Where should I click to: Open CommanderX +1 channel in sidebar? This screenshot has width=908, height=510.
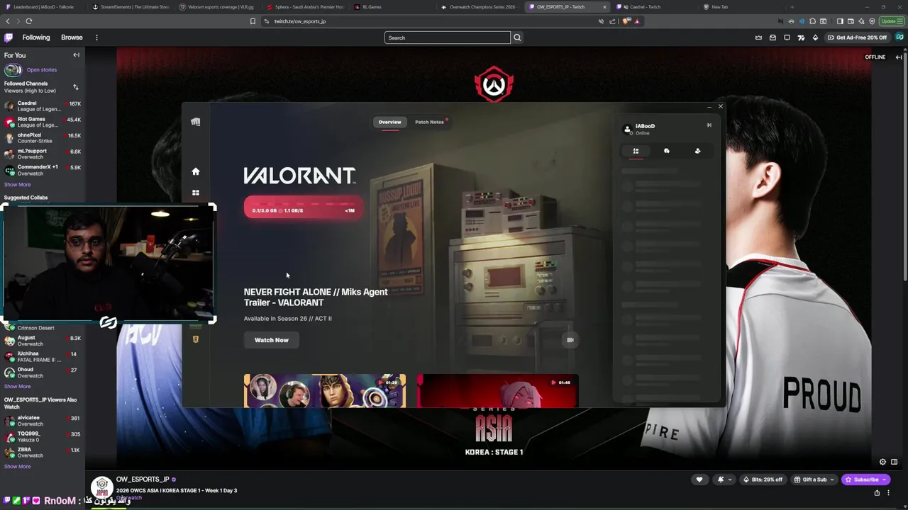(x=43, y=170)
